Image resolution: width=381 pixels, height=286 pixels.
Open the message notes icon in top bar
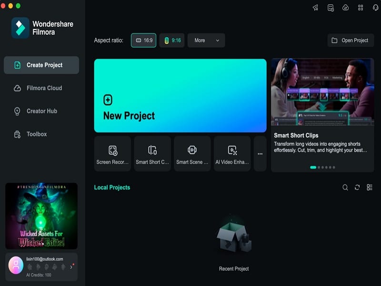pyautogui.click(x=331, y=8)
